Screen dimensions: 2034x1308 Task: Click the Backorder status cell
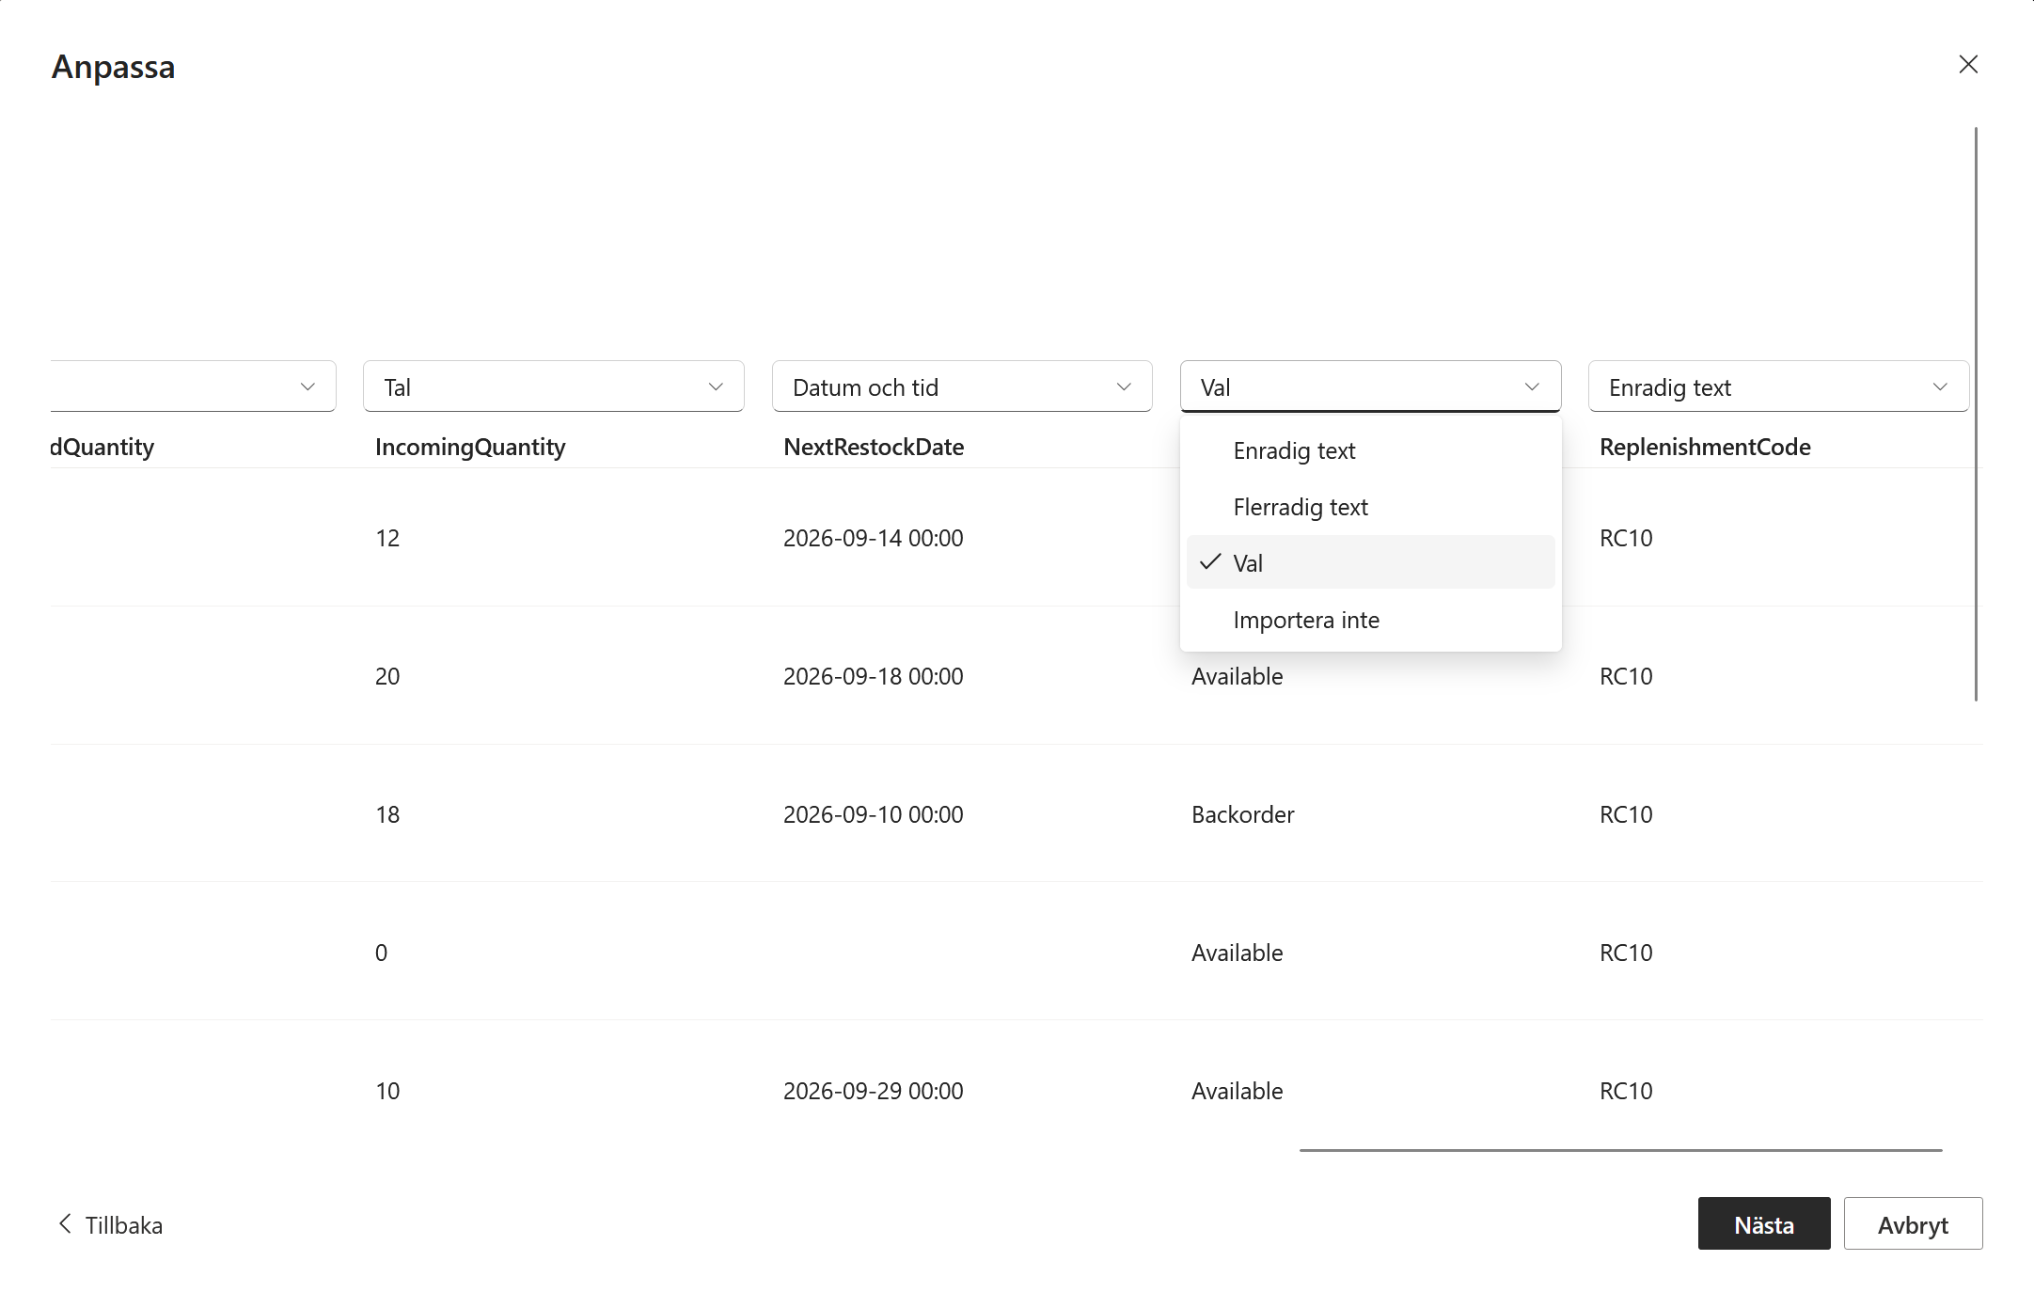1242,814
